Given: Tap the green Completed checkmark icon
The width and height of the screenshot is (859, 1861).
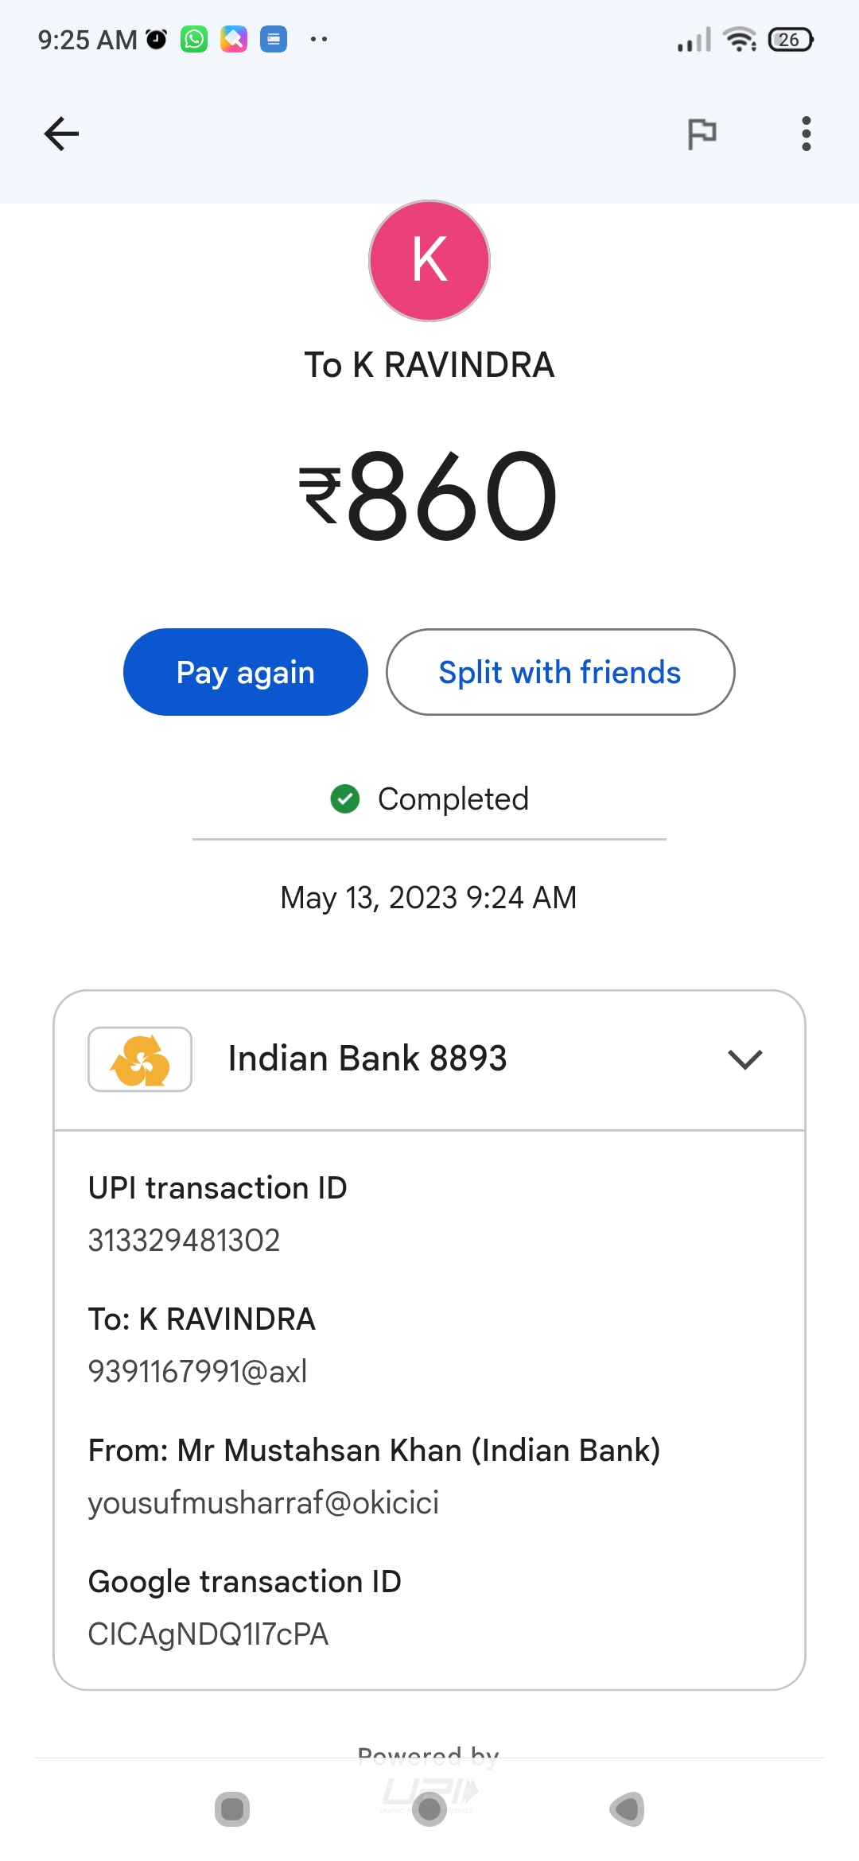Looking at the screenshot, I should (345, 798).
